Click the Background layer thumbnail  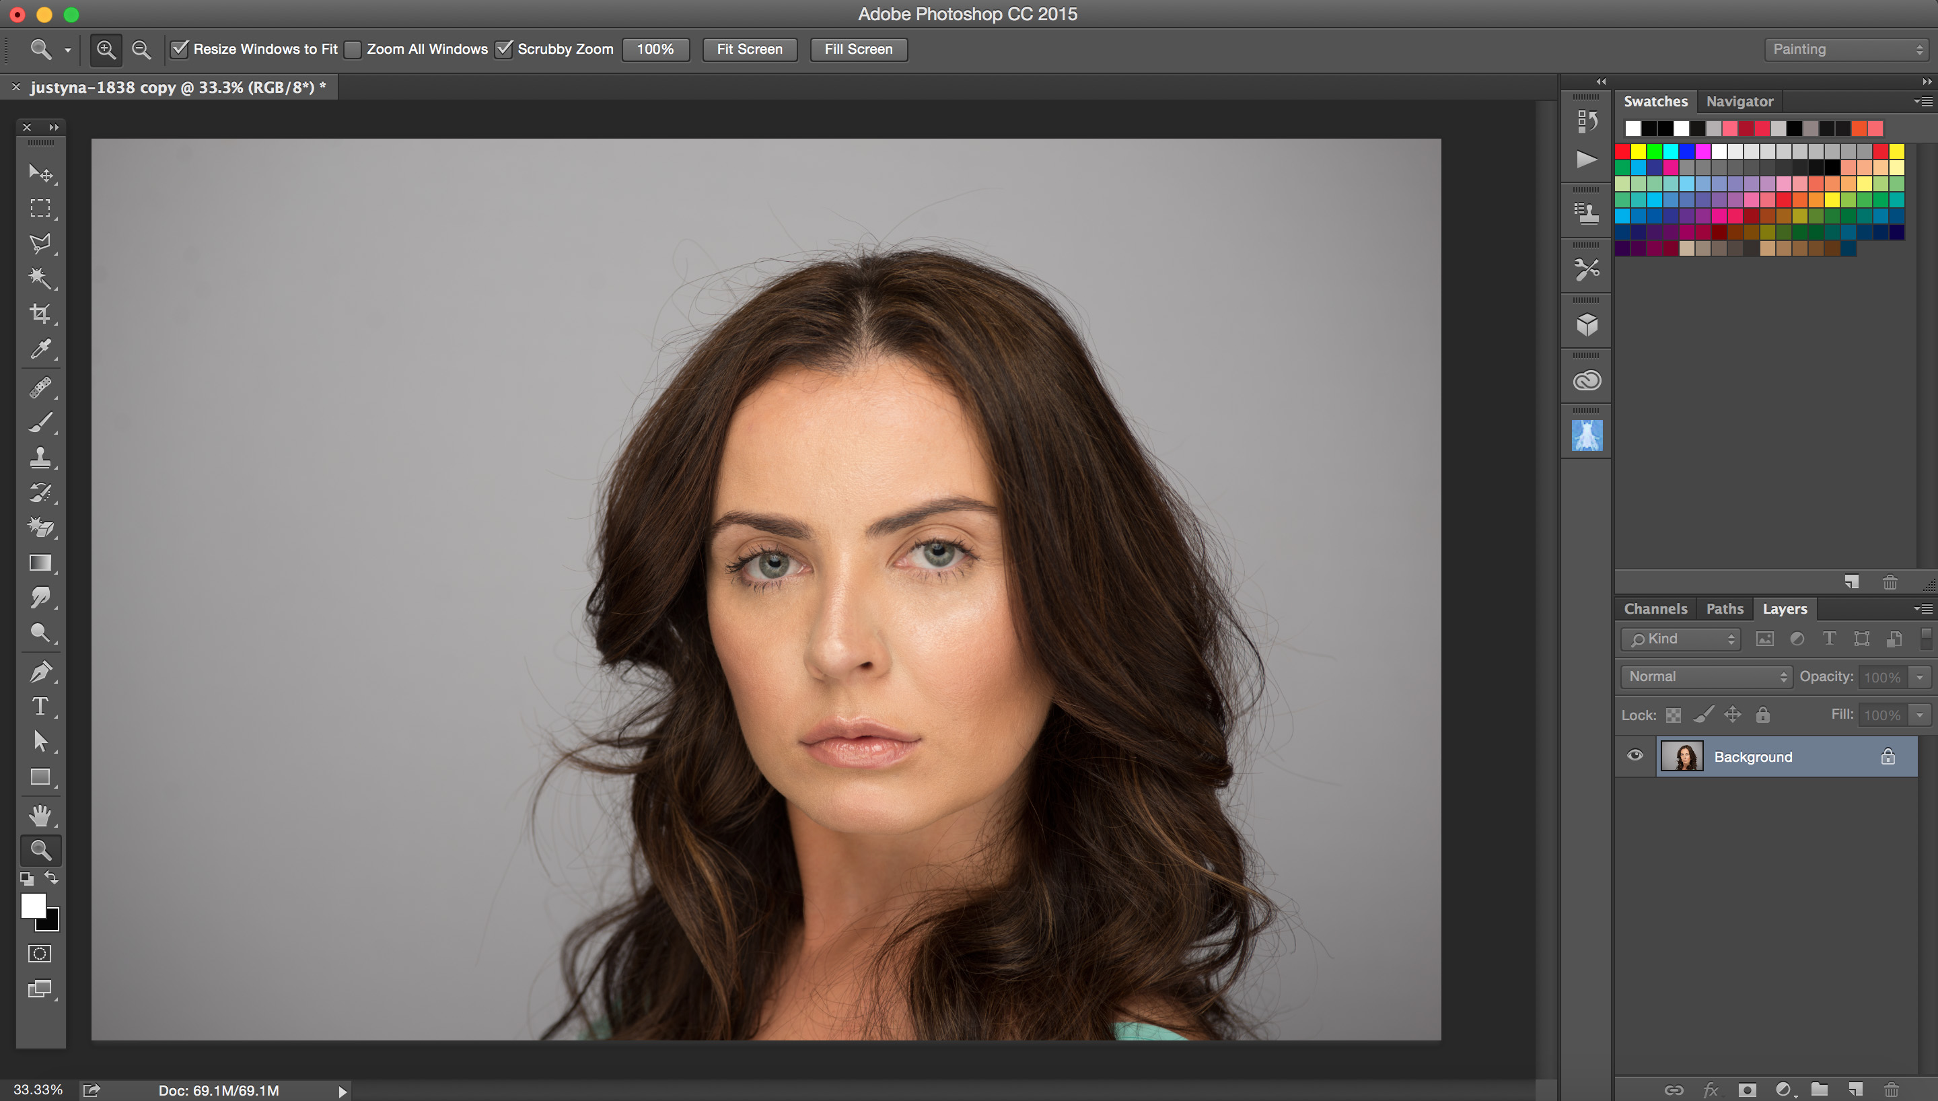(x=1681, y=756)
